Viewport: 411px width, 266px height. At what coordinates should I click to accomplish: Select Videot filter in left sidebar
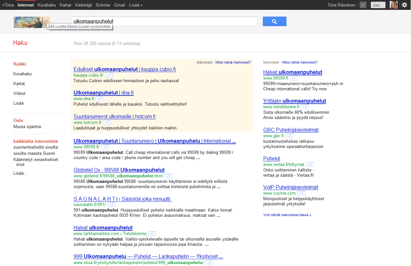pos(19,94)
